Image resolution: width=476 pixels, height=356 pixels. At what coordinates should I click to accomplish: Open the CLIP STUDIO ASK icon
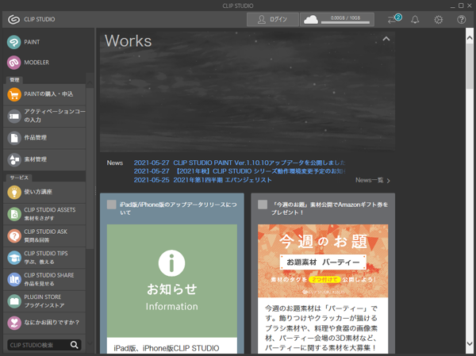pos(14,235)
